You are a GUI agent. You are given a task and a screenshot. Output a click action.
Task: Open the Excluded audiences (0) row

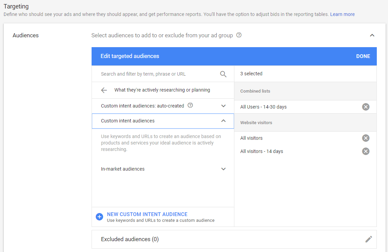tap(130, 239)
